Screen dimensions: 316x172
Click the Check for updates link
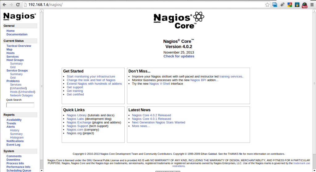coord(179,56)
